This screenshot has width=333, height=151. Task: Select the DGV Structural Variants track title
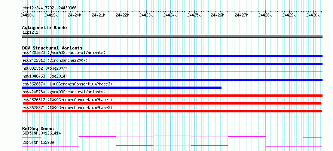tap(52, 48)
